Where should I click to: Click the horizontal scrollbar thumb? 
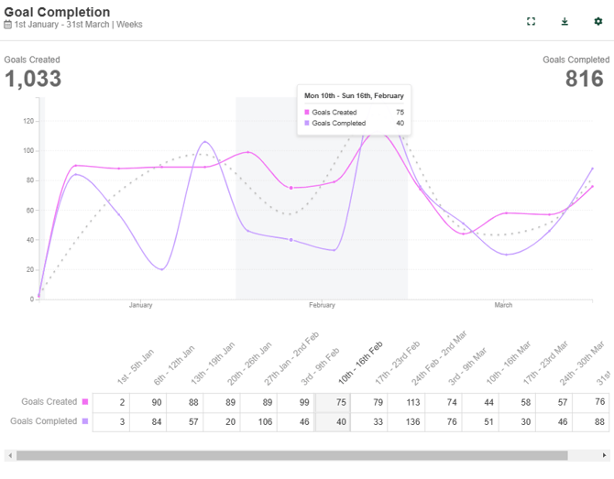tap(291, 455)
